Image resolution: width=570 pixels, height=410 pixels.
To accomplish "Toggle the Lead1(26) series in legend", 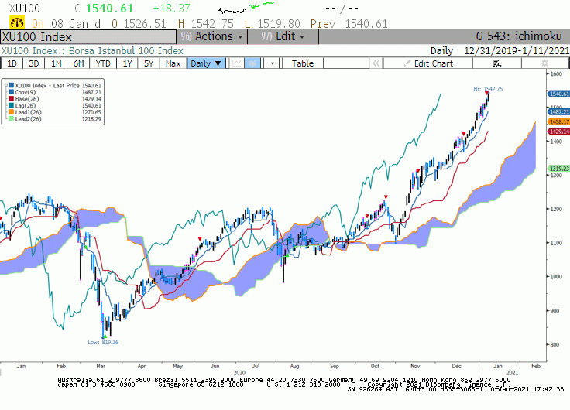I will click(x=25, y=112).
